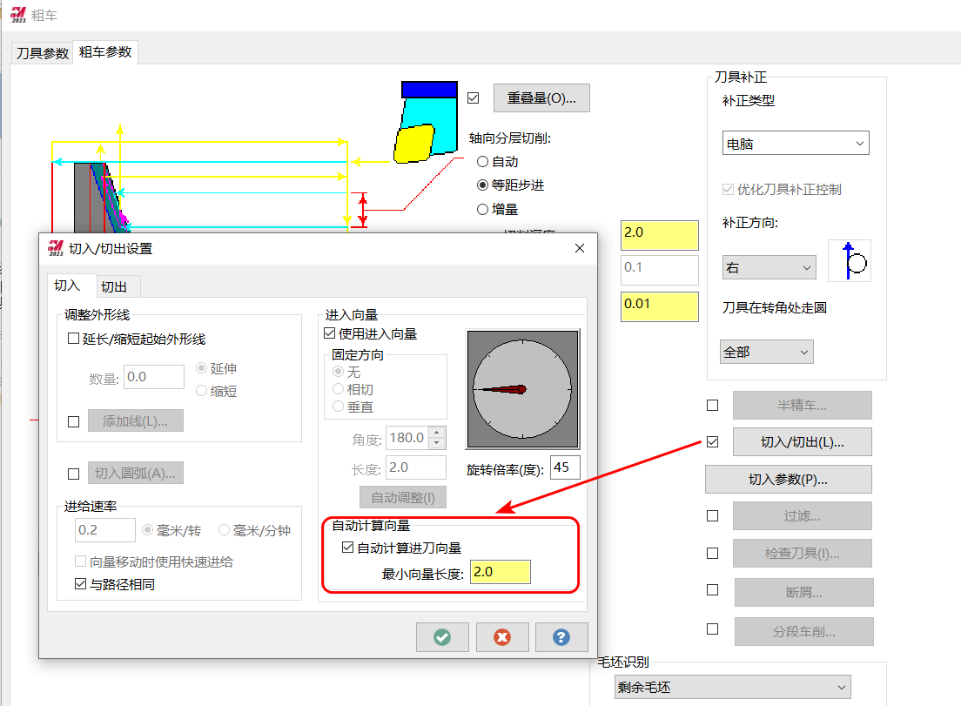The image size is (961, 706).
Task: Select the 等距步进 radio option
Action: pos(483,185)
